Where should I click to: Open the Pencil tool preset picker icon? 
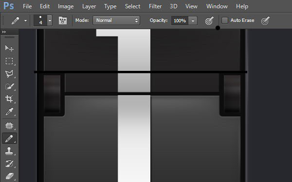pyautogui.click(x=15, y=20)
